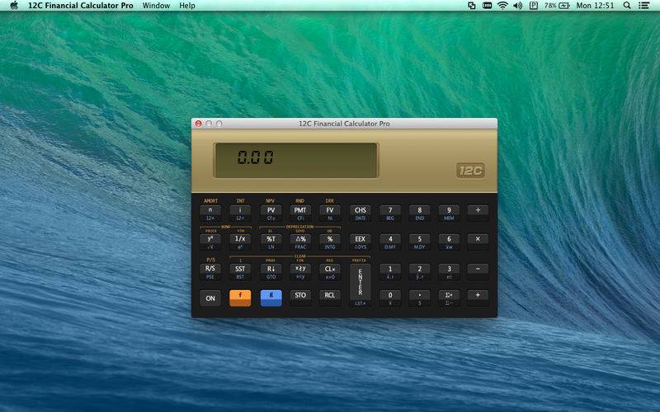Tap the number 2 key

click(x=419, y=272)
